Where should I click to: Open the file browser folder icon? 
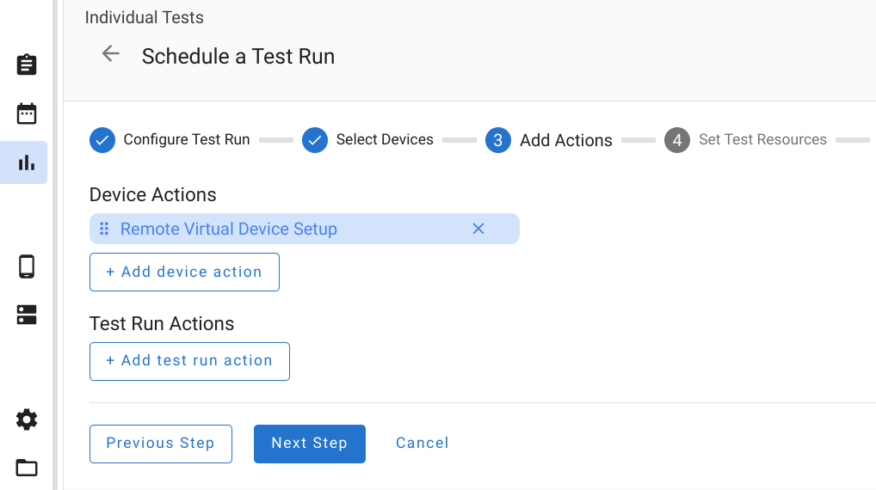27,468
